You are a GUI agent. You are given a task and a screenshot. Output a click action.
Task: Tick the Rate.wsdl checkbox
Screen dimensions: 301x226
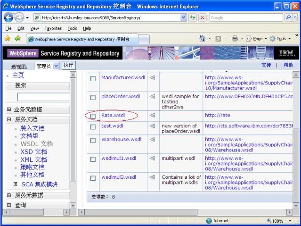click(93, 116)
